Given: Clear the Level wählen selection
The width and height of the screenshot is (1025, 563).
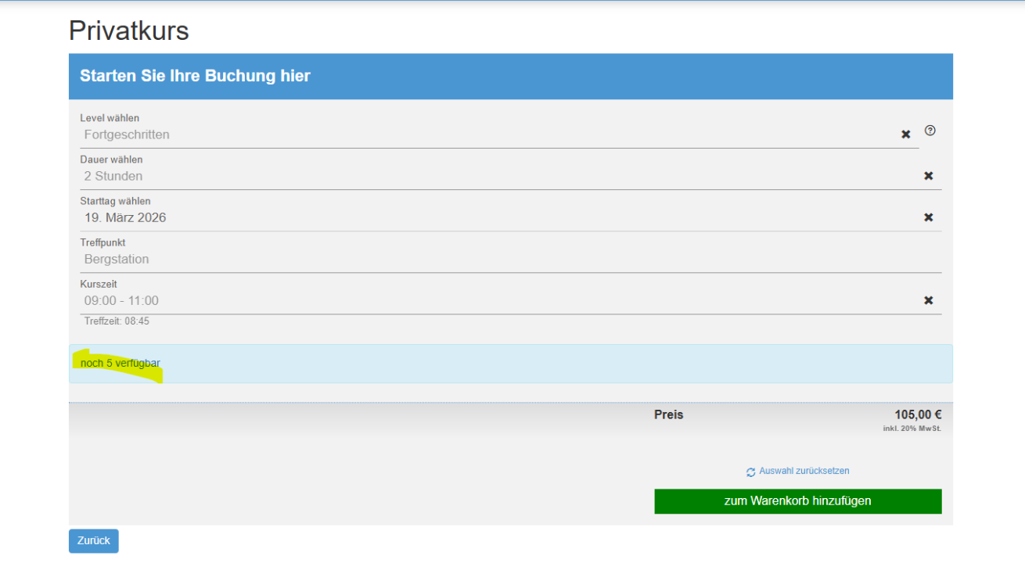Looking at the screenshot, I should 906,134.
